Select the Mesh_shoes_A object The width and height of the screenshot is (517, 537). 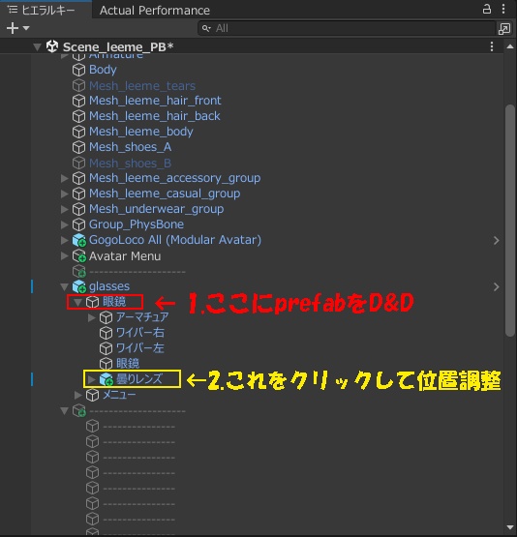pos(130,147)
